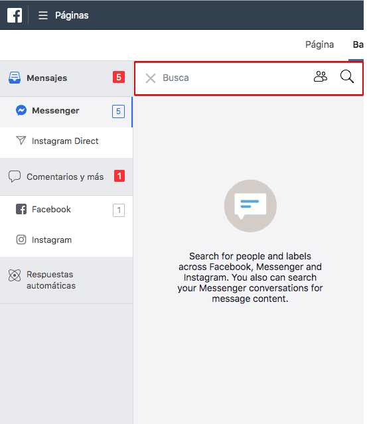Select Messenger in the sidebar

pos(66,111)
